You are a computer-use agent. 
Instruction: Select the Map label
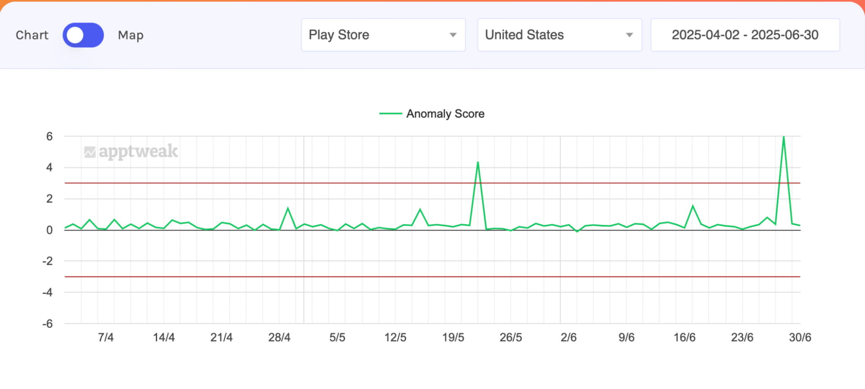(131, 35)
